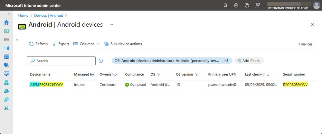322x134 pixels.
Task: Select Microsoft Intune admin center title
Action: click(x=33, y=5)
